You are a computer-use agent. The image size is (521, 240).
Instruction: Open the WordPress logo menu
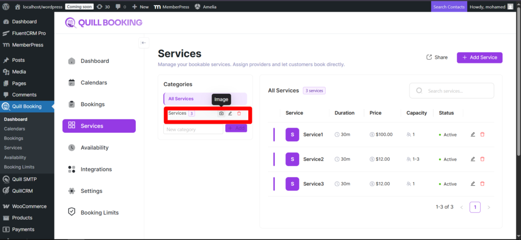(x=6, y=7)
